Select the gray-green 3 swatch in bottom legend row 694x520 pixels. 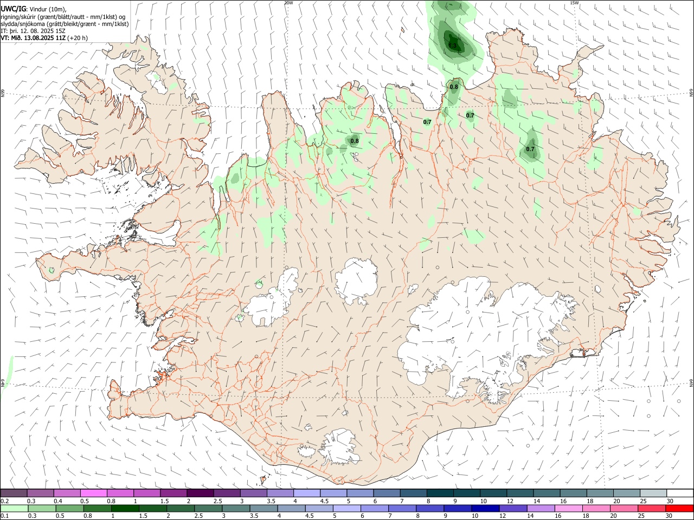pyautogui.click(x=235, y=508)
